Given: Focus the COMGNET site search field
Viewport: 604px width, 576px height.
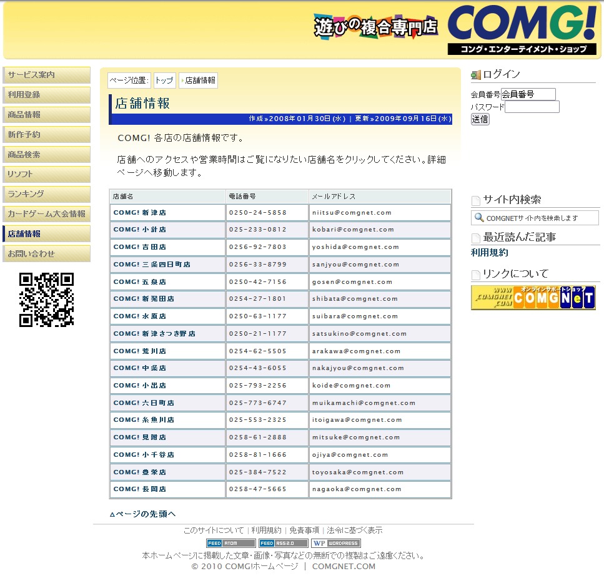Looking at the screenshot, I should (535, 218).
